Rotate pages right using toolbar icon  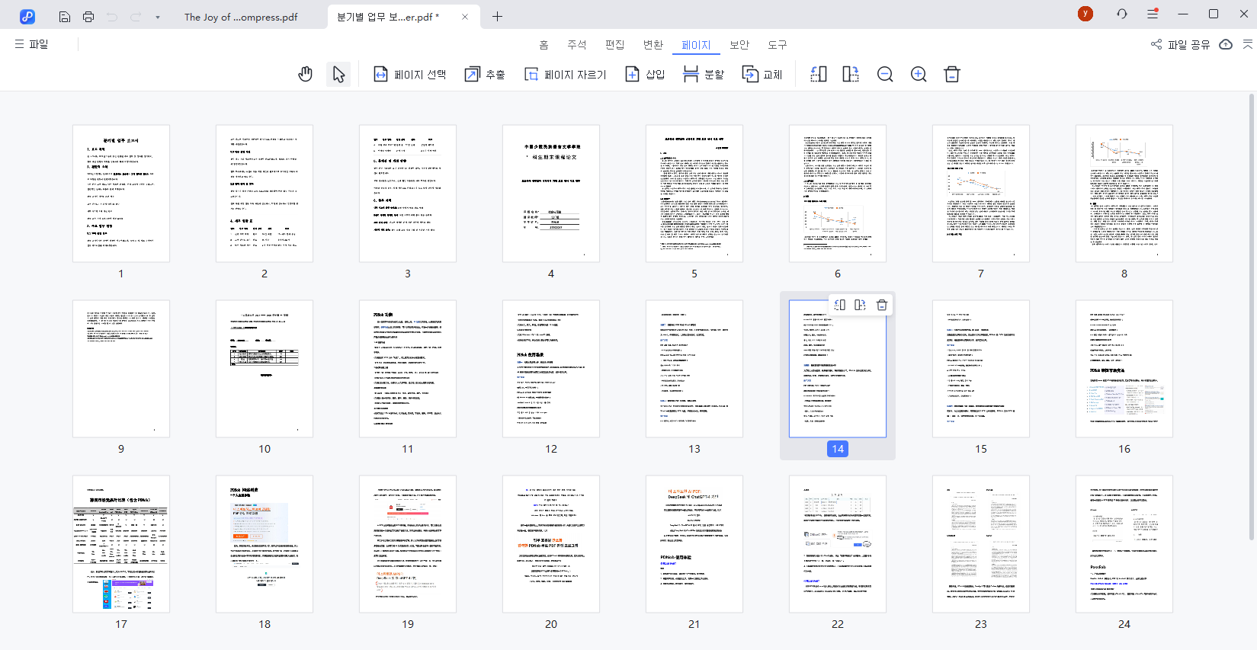pyautogui.click(x=851, y=74)
